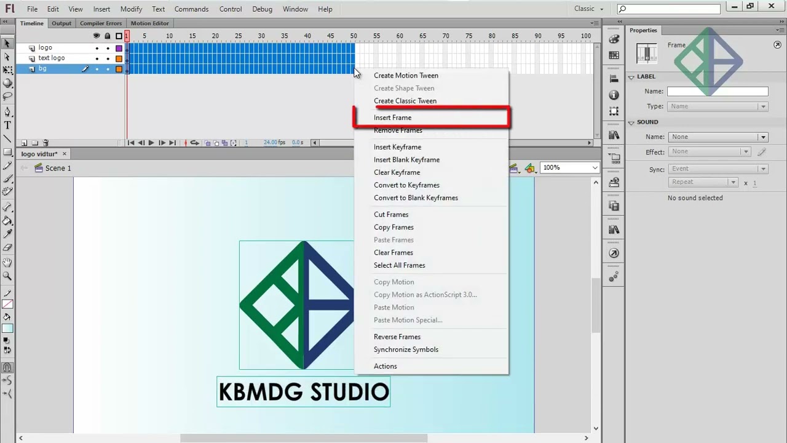Select the Selection arrow tool
This screenshot has width=787, height=443.
pyautogui.click(x=7, y=44)
